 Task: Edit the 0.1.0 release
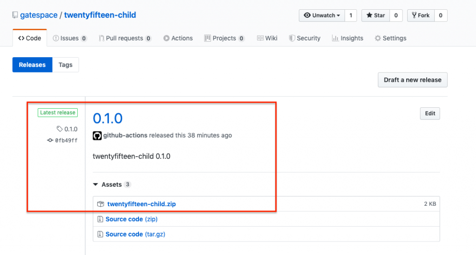click(x=430, y=113)
